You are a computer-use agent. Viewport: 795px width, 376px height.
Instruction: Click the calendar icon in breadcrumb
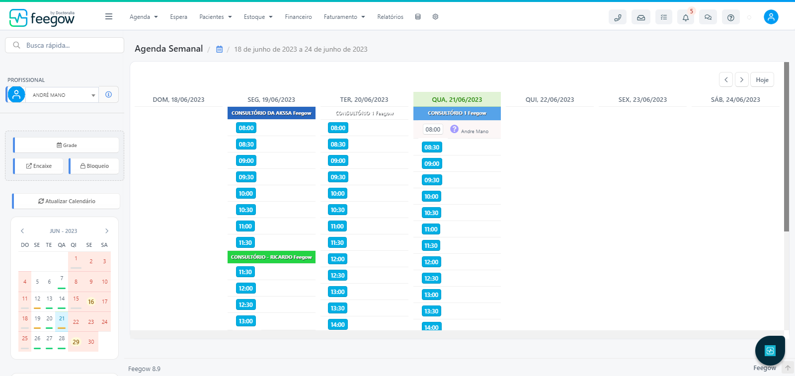(219, 49)
